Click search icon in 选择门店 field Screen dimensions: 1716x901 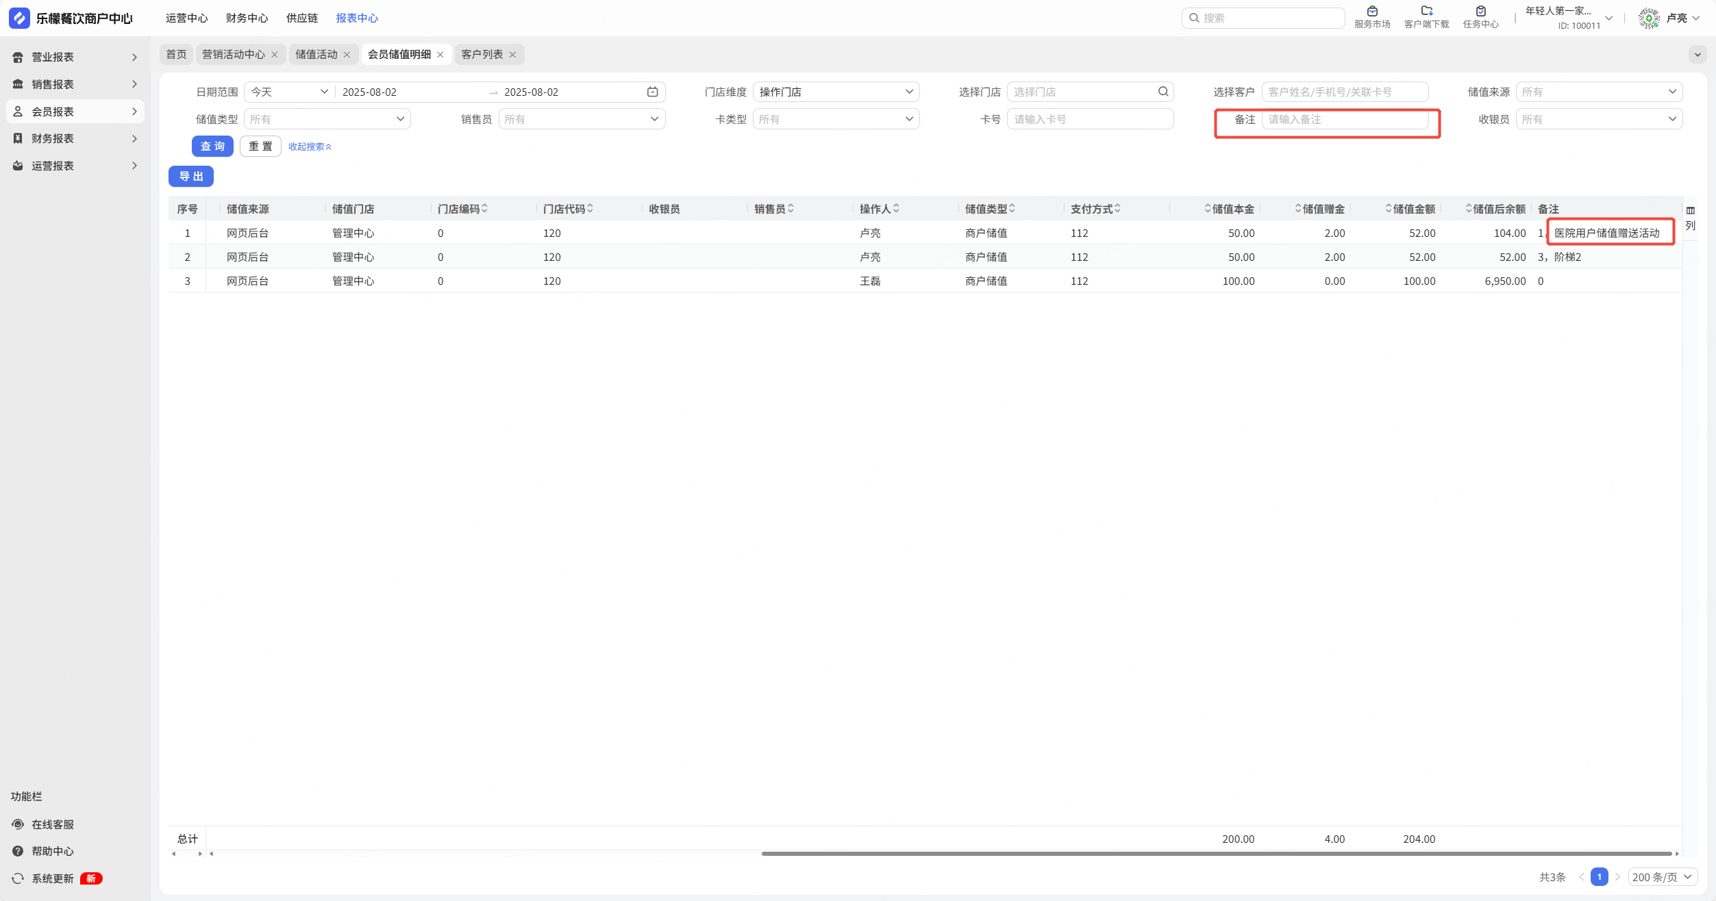[1163, 92]
